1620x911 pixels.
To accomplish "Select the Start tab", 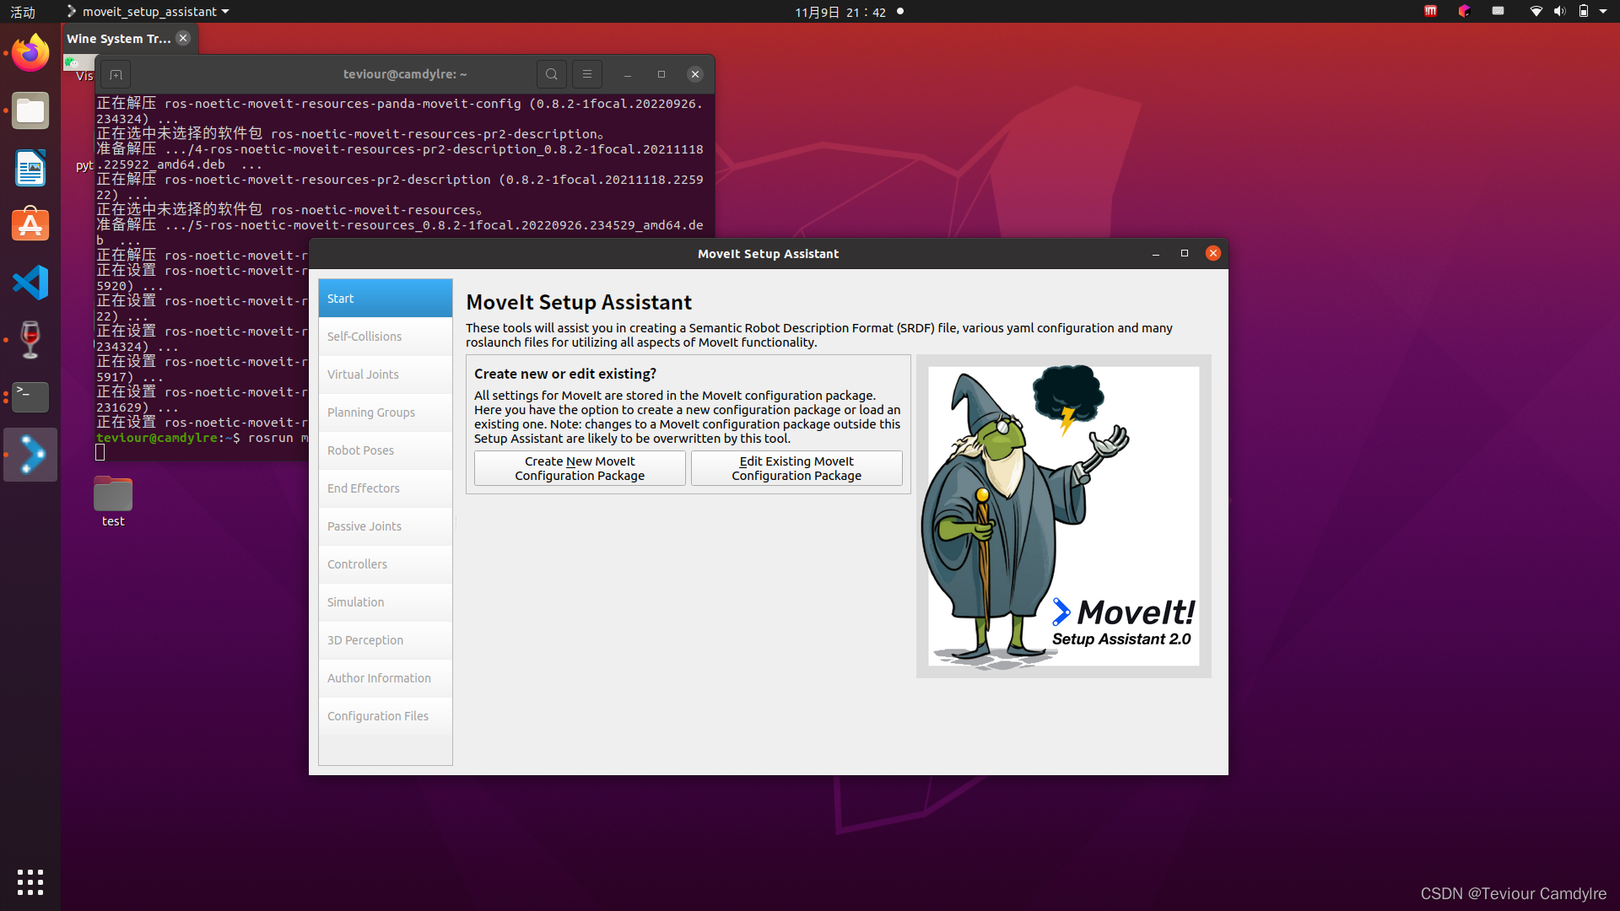I will (386, 299).
